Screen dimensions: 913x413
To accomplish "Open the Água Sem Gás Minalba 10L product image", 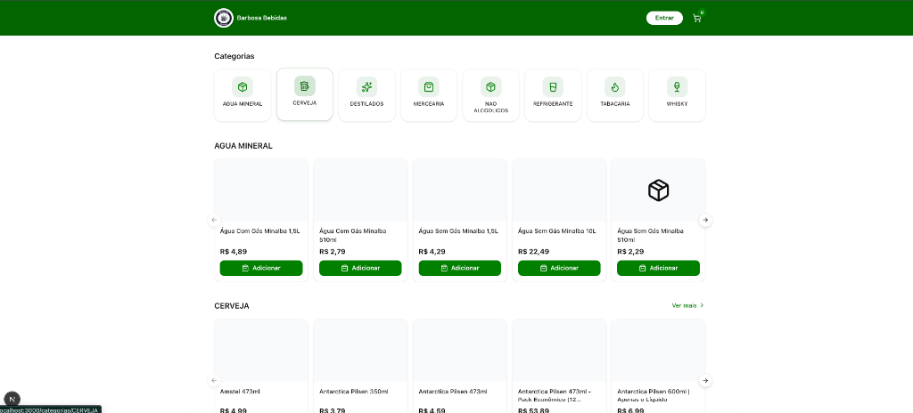I will [559, 190].
